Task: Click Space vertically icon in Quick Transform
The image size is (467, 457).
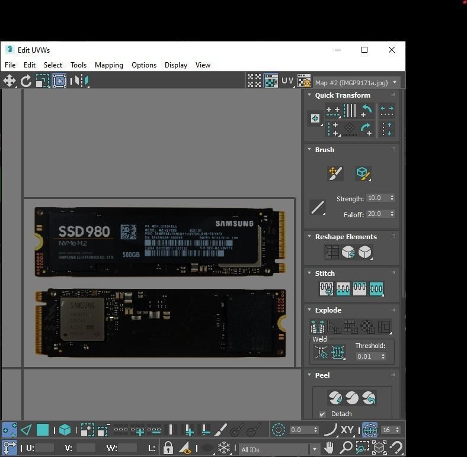Action: 387,129
